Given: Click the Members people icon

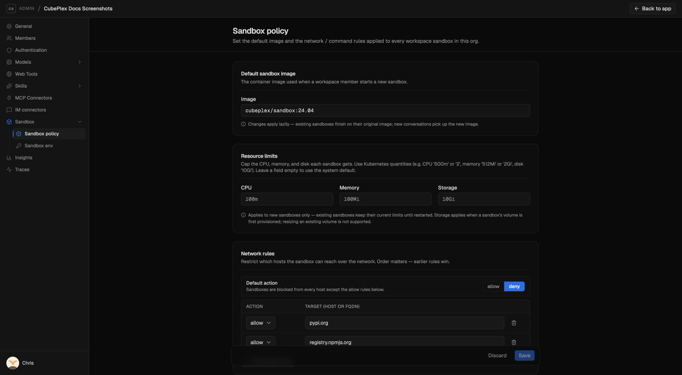Looking at the screenshot, I should point(9,38).
